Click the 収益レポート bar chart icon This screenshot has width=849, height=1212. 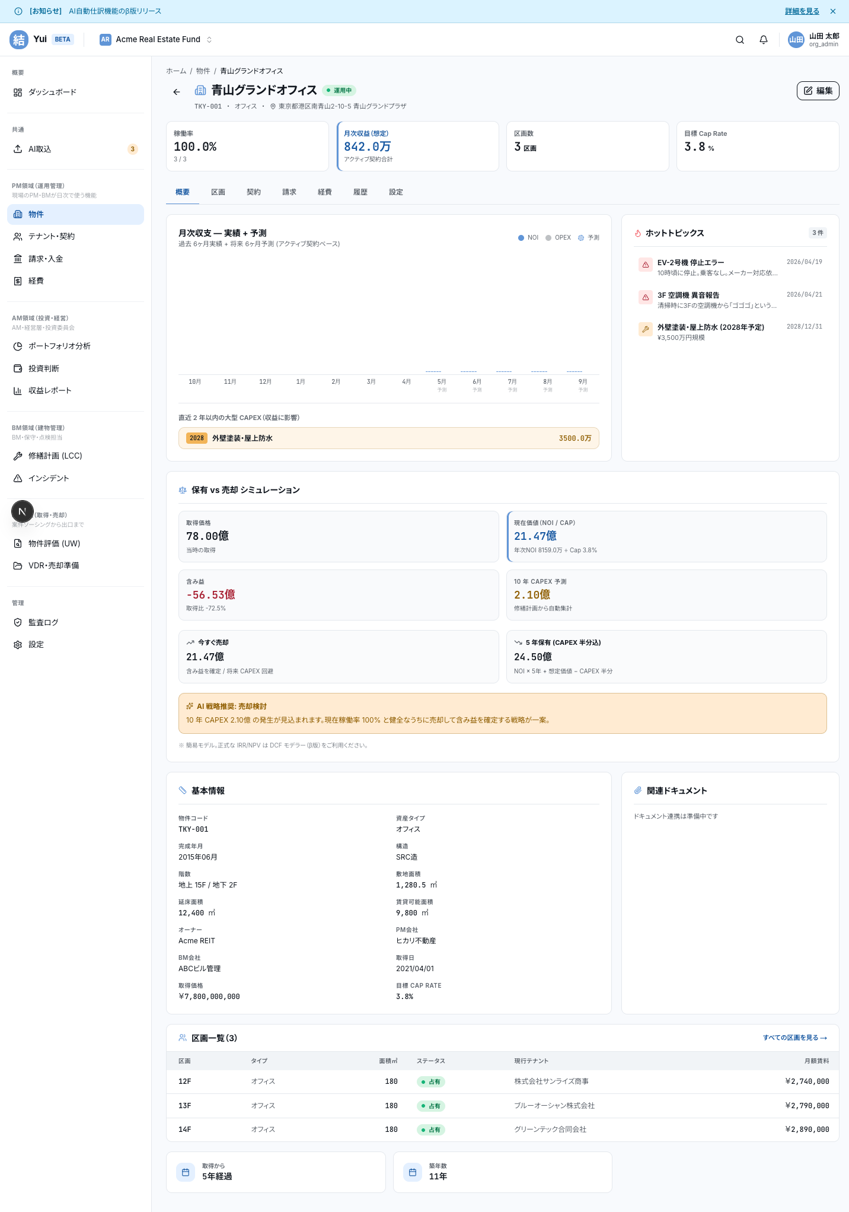pyautogui.click(x=18, y=391)
